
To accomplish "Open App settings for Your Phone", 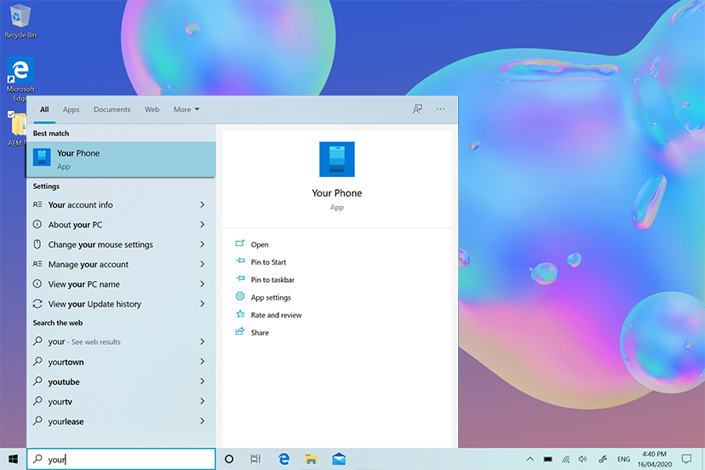I will tap(271, 297).
